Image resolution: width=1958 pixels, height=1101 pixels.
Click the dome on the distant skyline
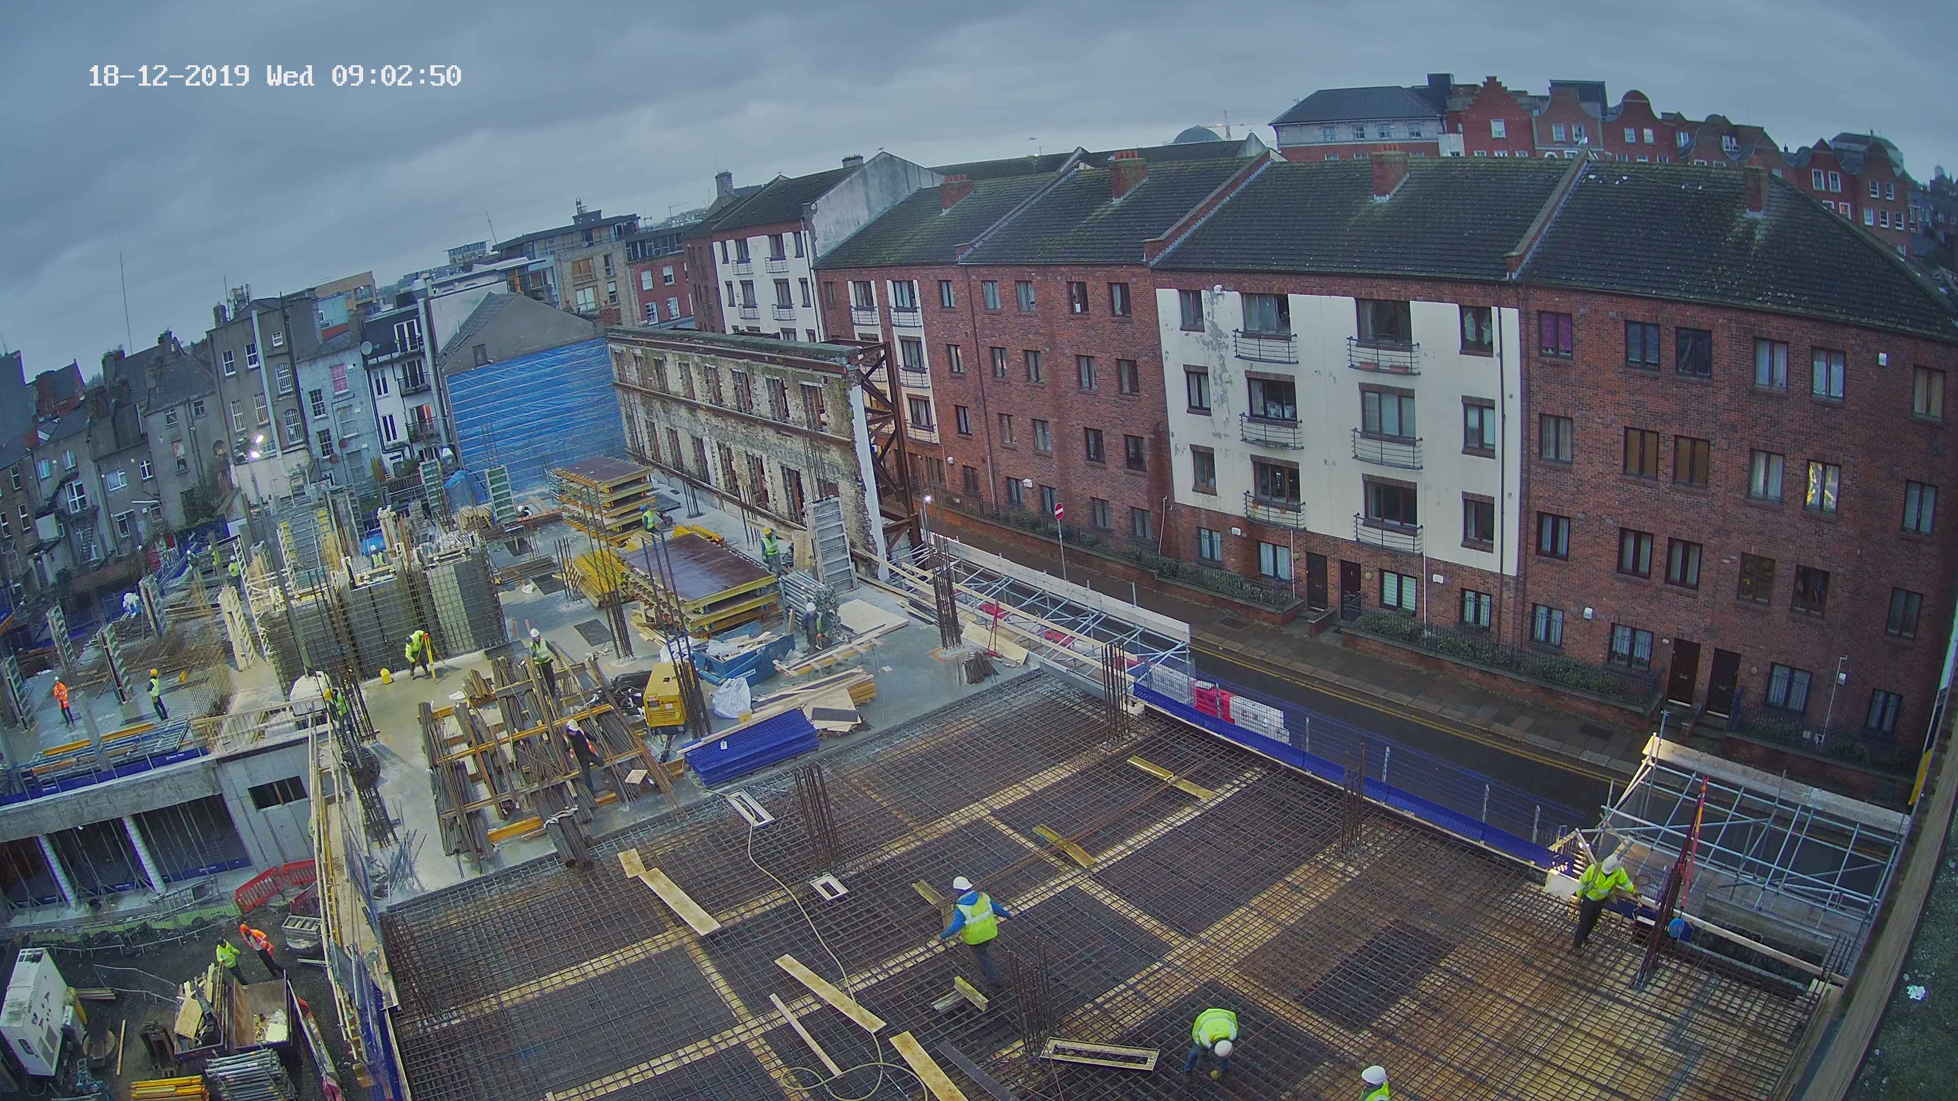coord(1197,135)
